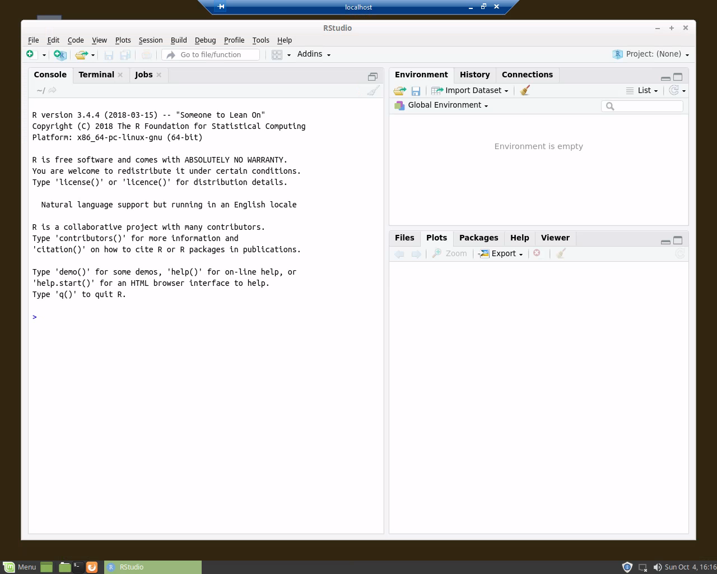Open the Global Environment selector
Image resolution: width=717 pixels, height=574 pixels.
pyautogui.click(x=441, y=105)
